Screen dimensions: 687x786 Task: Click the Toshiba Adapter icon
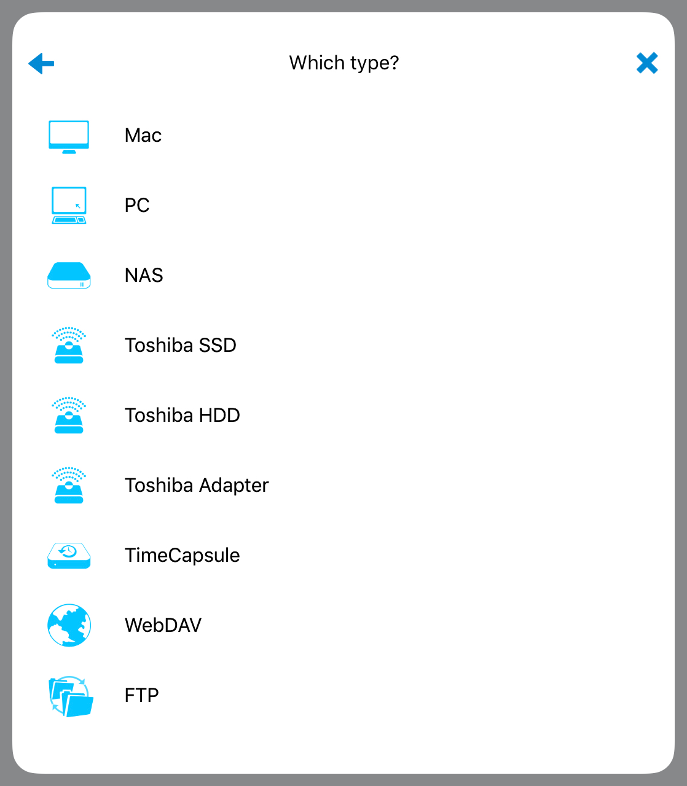pos(69,486)
